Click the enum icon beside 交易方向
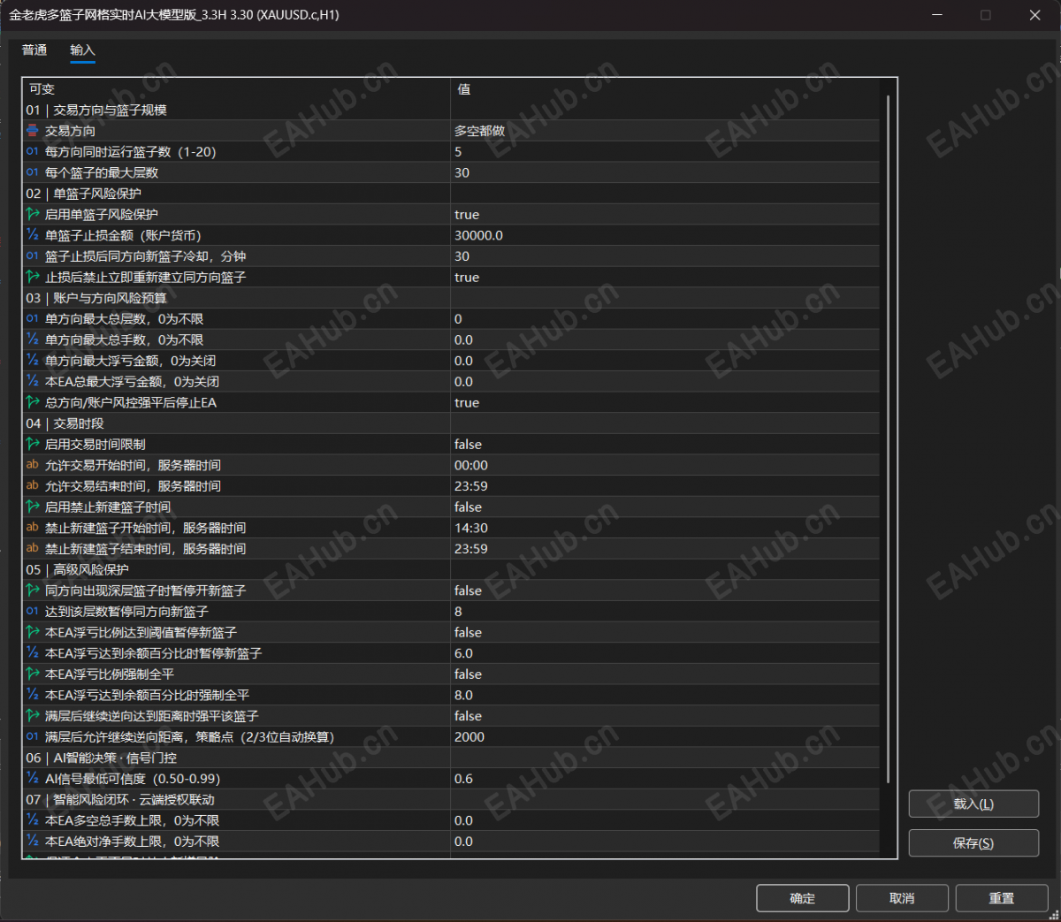 pyautogui.click(x=33, y=131)
